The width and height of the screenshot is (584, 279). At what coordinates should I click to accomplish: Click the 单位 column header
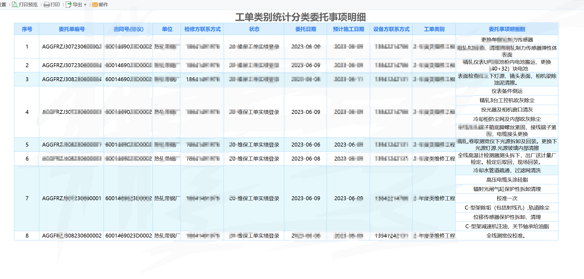pos(167,29)
